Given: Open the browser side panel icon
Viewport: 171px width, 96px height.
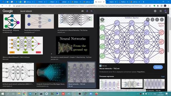Looking at the screenshot, I should (161, 6).
